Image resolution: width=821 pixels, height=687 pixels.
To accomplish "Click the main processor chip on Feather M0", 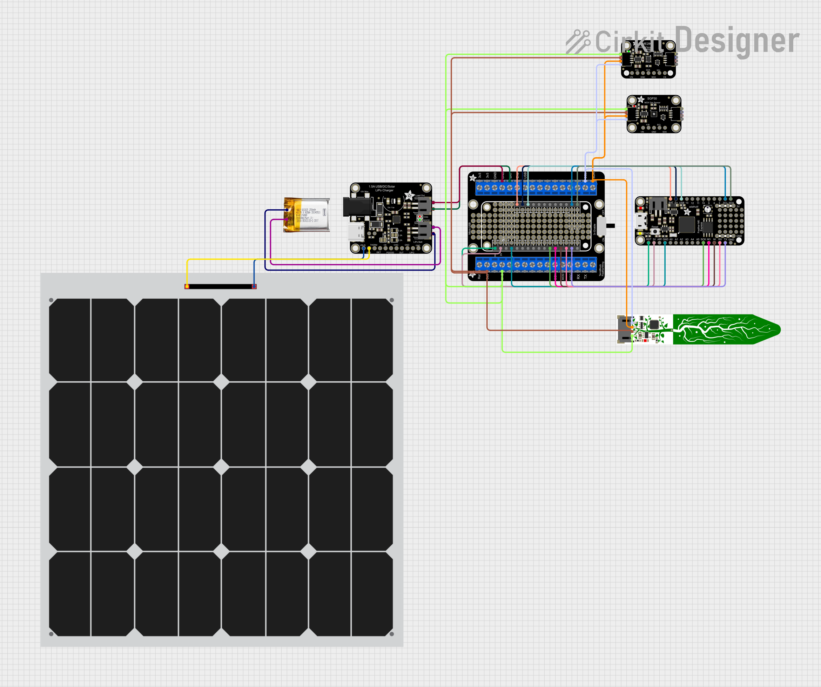I will coord(687,225).
